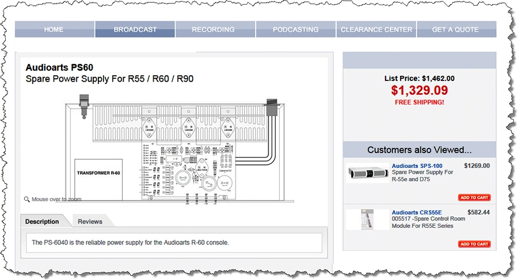Click GET A QUOTE in navigation
Viewport: 518px width, 280px height.
click(456, 29)
